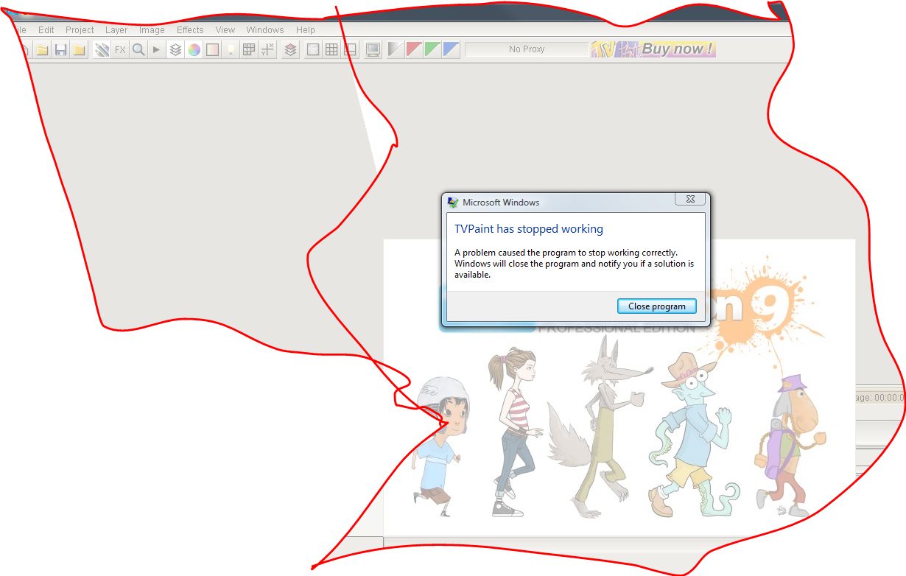Open the Edit menu
The height and width of the screenshot is (576, 906).
(x=46, y=30)
